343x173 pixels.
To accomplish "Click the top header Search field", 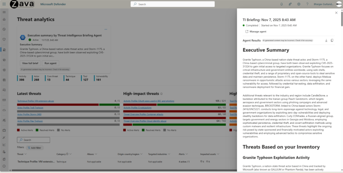I will click(173, 4).
